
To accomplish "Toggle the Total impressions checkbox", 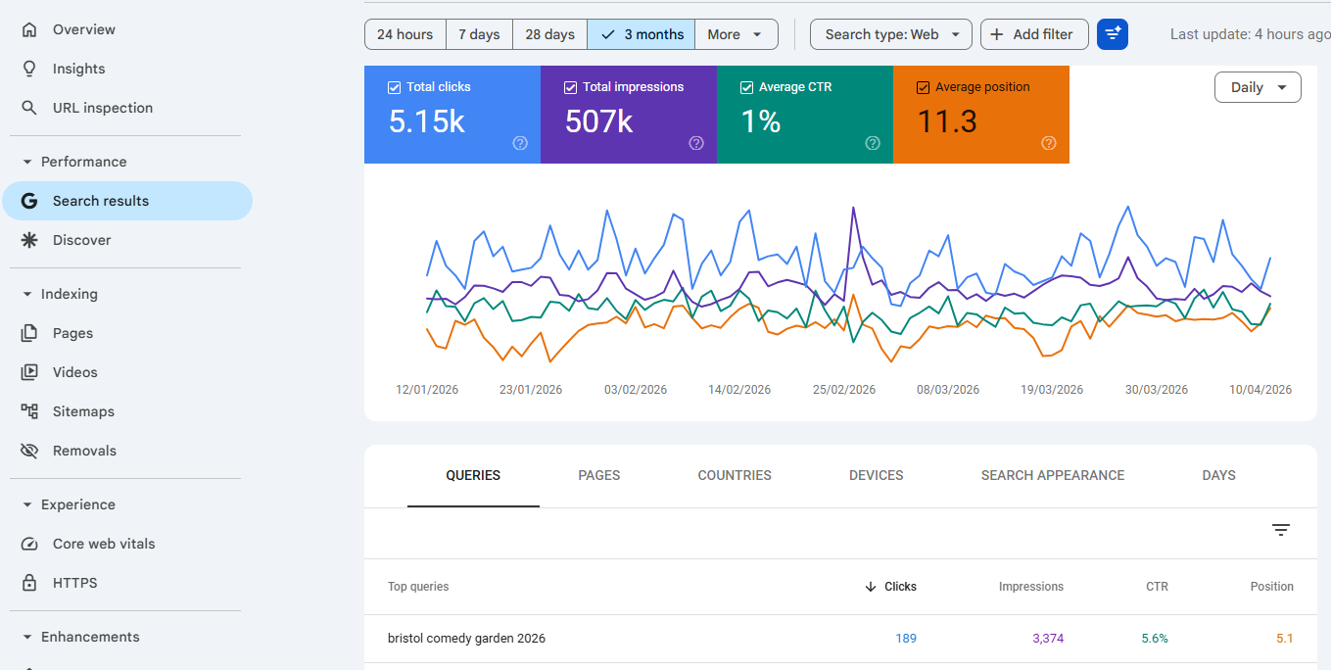I will (x=571, y=87).
